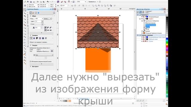Image resolution: width=191 pixels, height=107 pixels.
Task: Collapse the Главная страница tree node
Action: point(138,35)
